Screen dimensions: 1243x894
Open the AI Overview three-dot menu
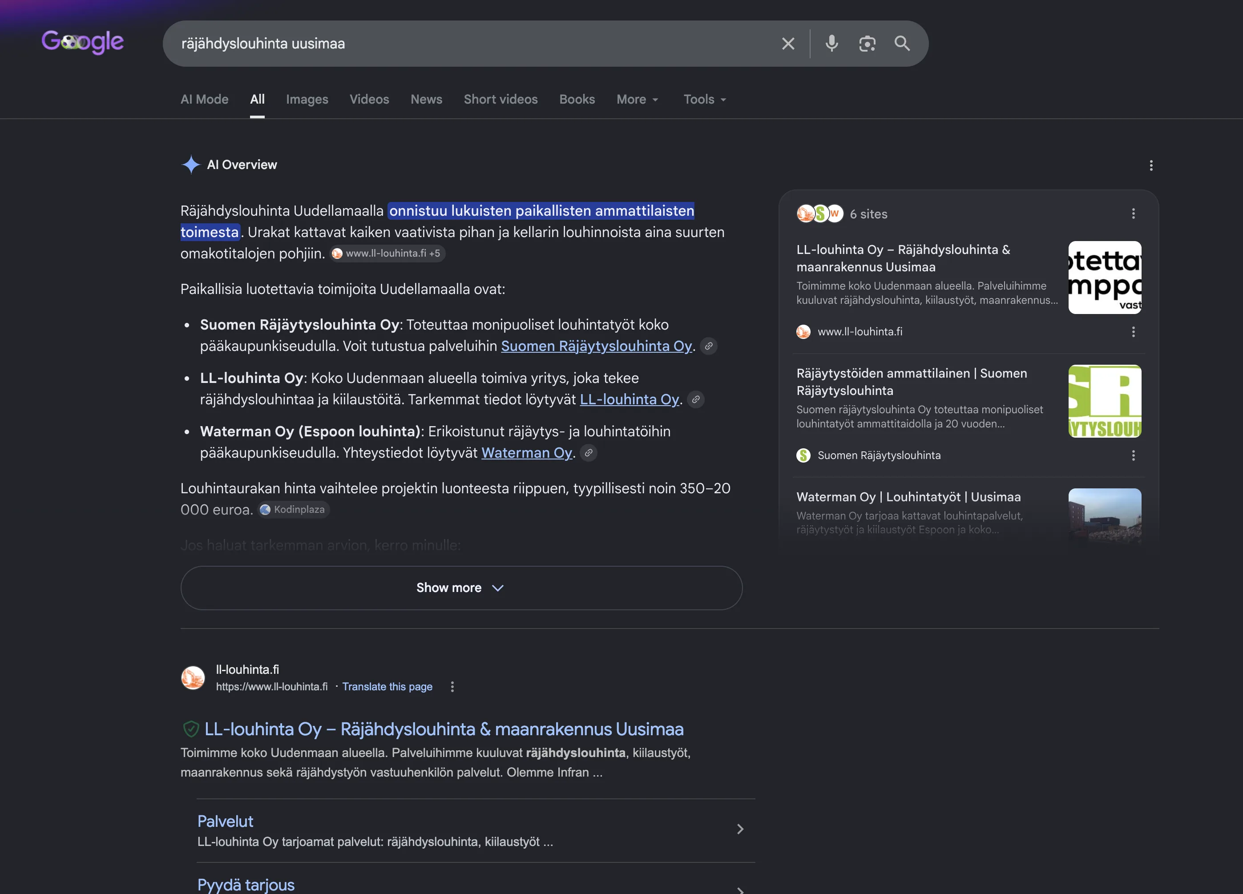[x=1151, y=165]
